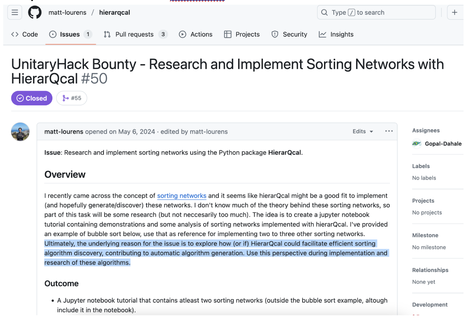Open the GitHub home via the Octocat logo
This screenshot has height=325, width=472.
pos(35,12)
